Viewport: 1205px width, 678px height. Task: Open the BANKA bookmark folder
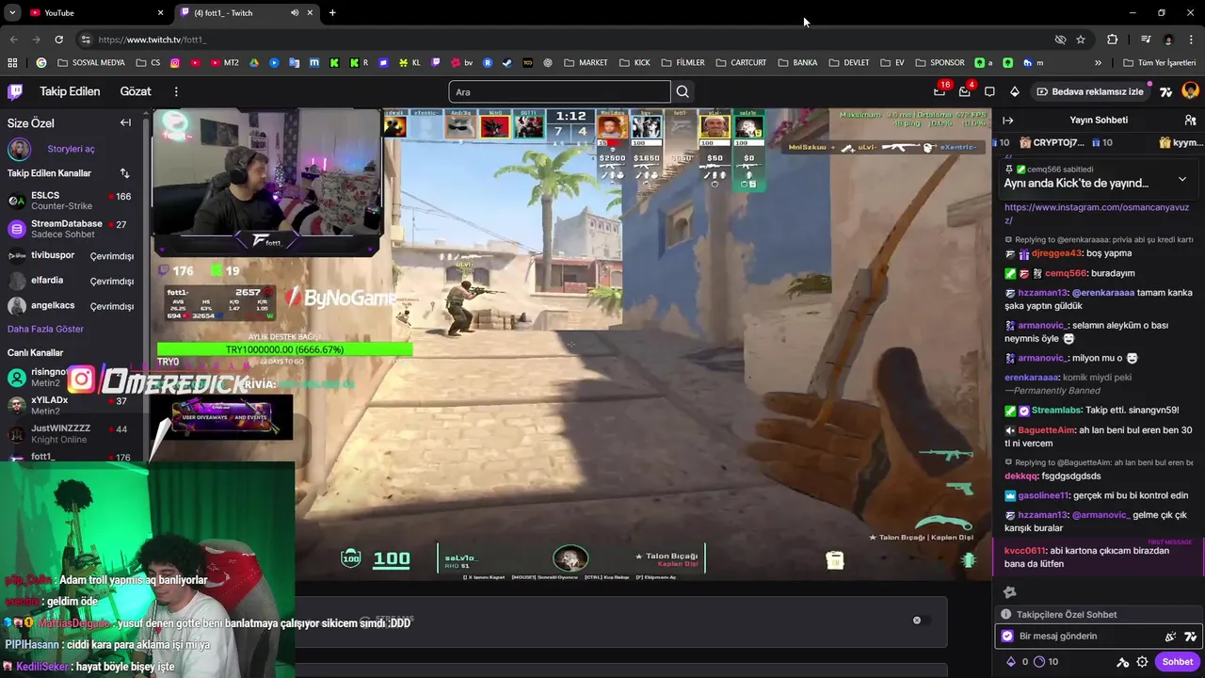coord(797,63)
